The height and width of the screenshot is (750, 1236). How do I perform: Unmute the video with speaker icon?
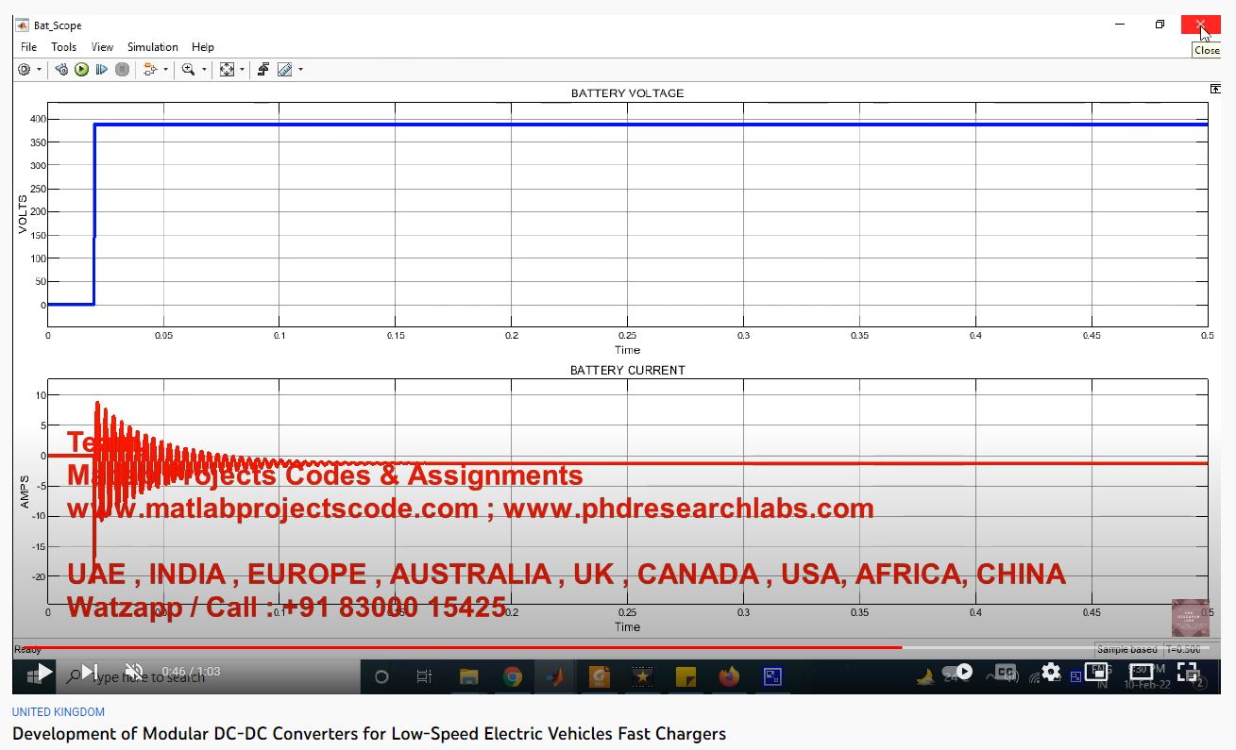[x=134, y=672]
